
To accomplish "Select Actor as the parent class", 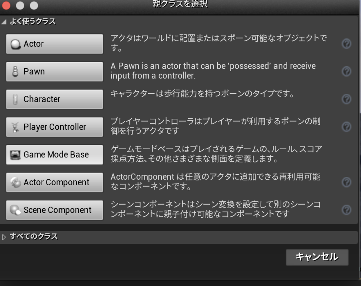I will [55, 44].
